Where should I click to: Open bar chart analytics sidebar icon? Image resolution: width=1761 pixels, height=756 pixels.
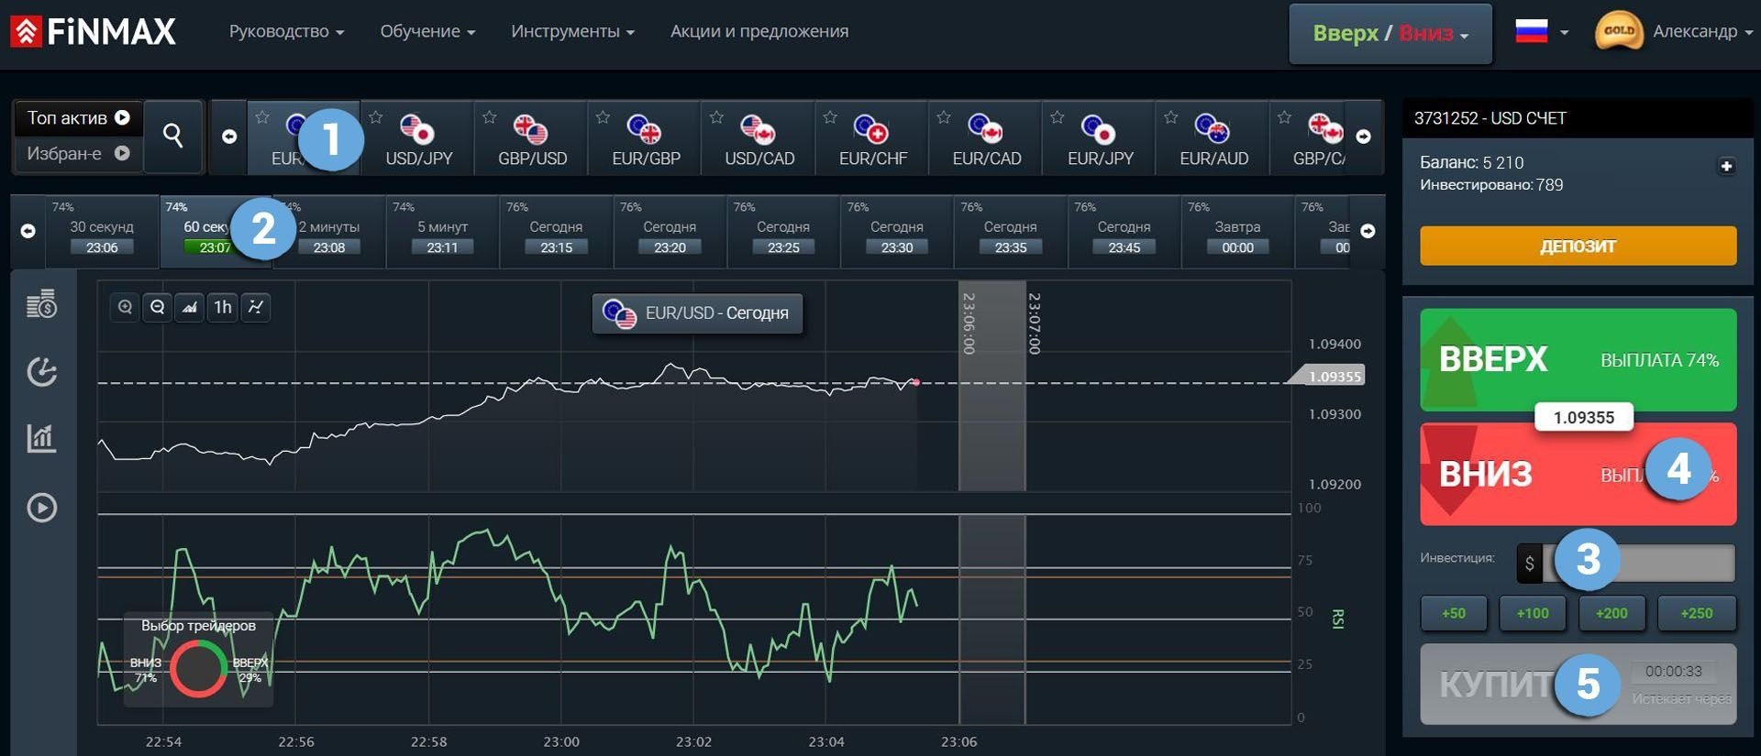pos(41,438)
